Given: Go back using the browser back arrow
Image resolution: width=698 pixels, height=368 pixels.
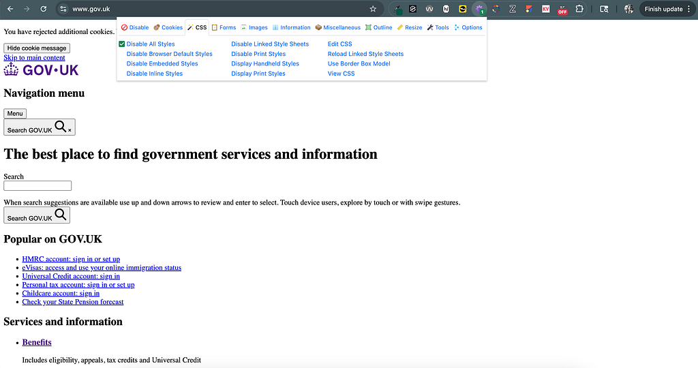Looking at the screenshot, I should 10,9.
